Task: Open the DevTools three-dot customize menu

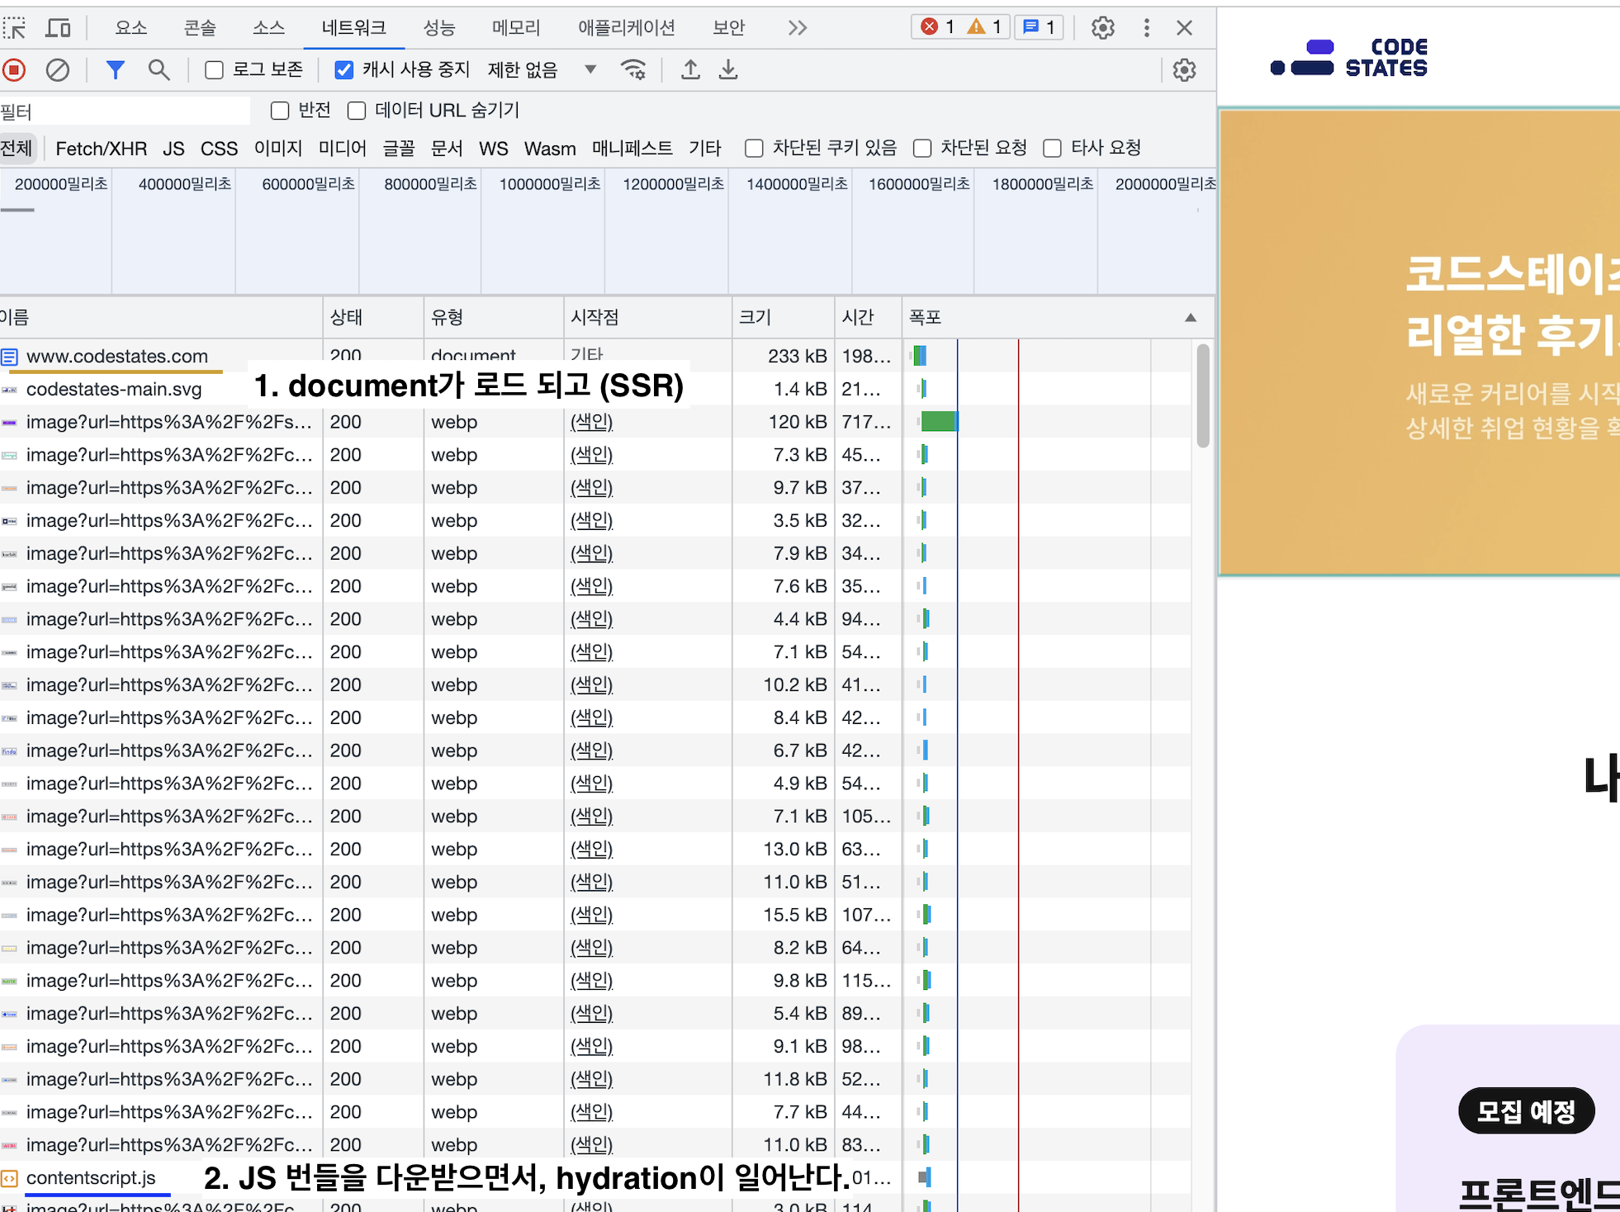Action: pos(1146,28)
